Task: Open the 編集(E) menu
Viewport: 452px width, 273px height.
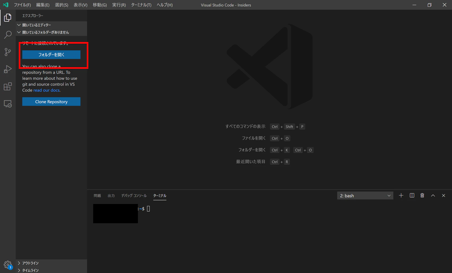Action: click(x=43, y=5)
